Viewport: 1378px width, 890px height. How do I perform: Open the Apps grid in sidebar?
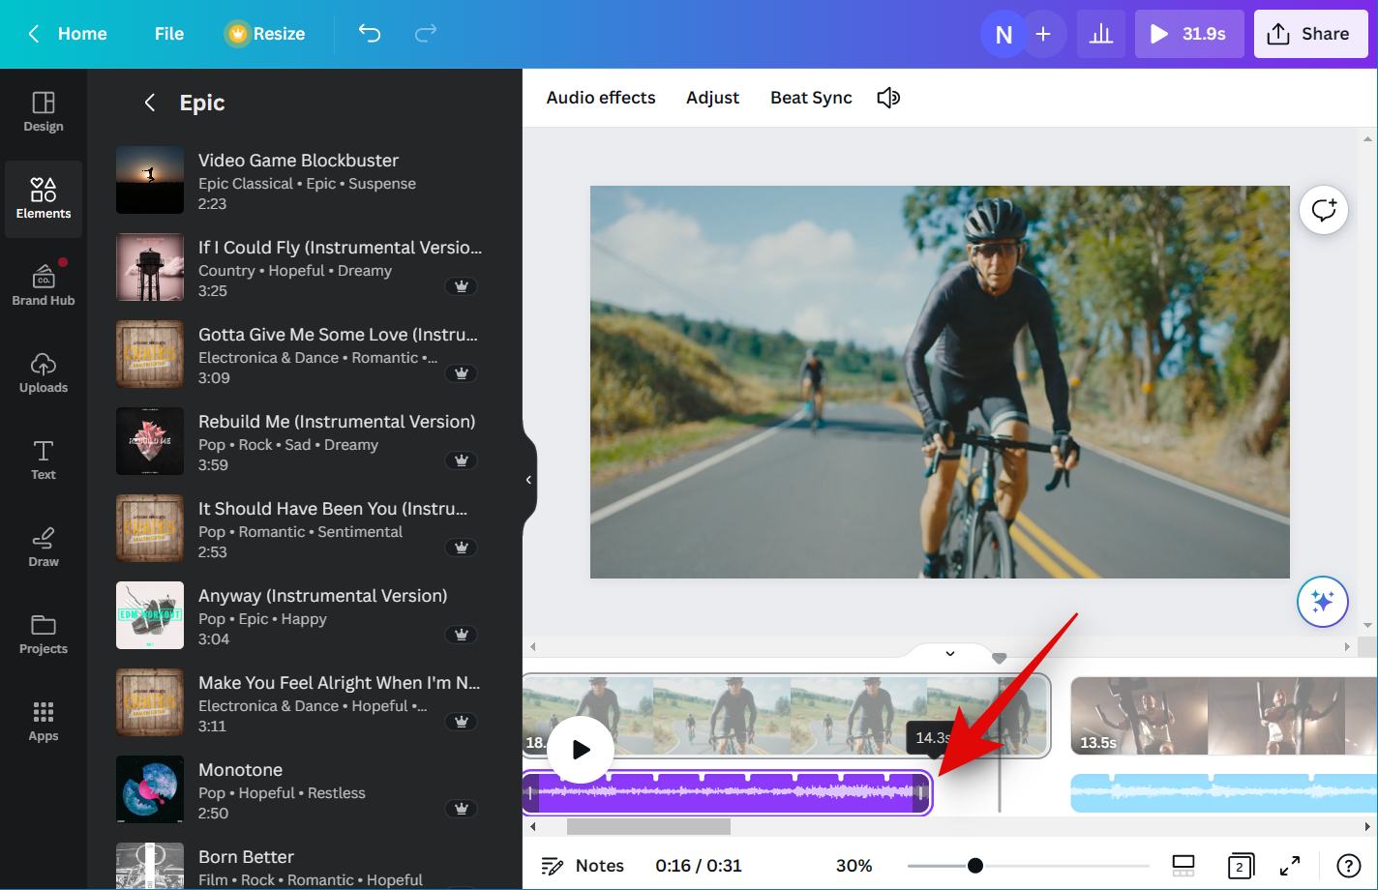(44, 721)
